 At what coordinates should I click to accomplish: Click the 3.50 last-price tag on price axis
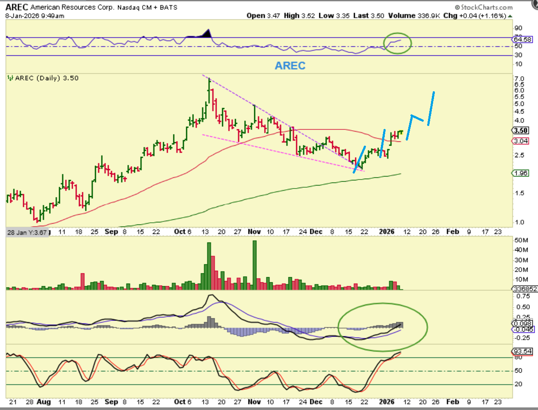[x=520, y=131]
